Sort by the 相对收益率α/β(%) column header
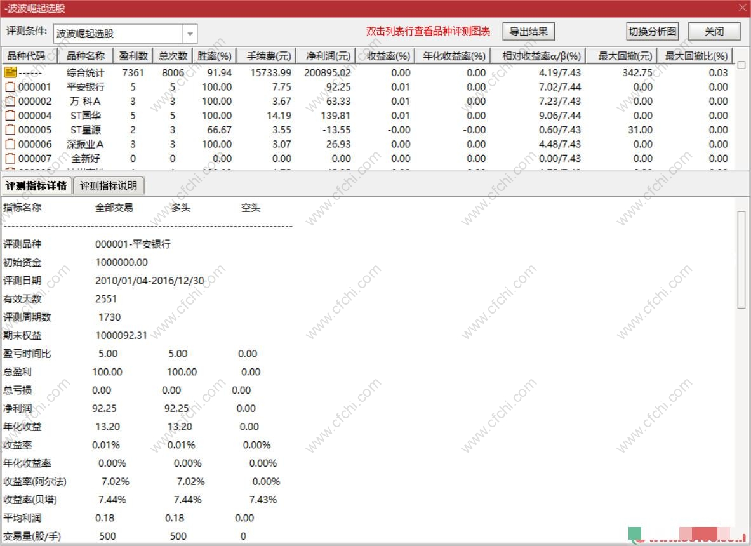This screenshot has height=546, width=751. pos(538,56)
